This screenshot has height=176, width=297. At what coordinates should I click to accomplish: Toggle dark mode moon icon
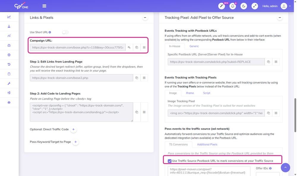(244, 6)
